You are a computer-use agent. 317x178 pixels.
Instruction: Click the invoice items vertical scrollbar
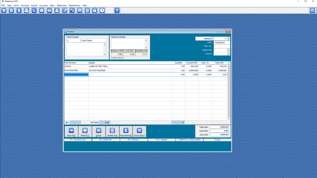pyautogui.click(x=229, y=91)
